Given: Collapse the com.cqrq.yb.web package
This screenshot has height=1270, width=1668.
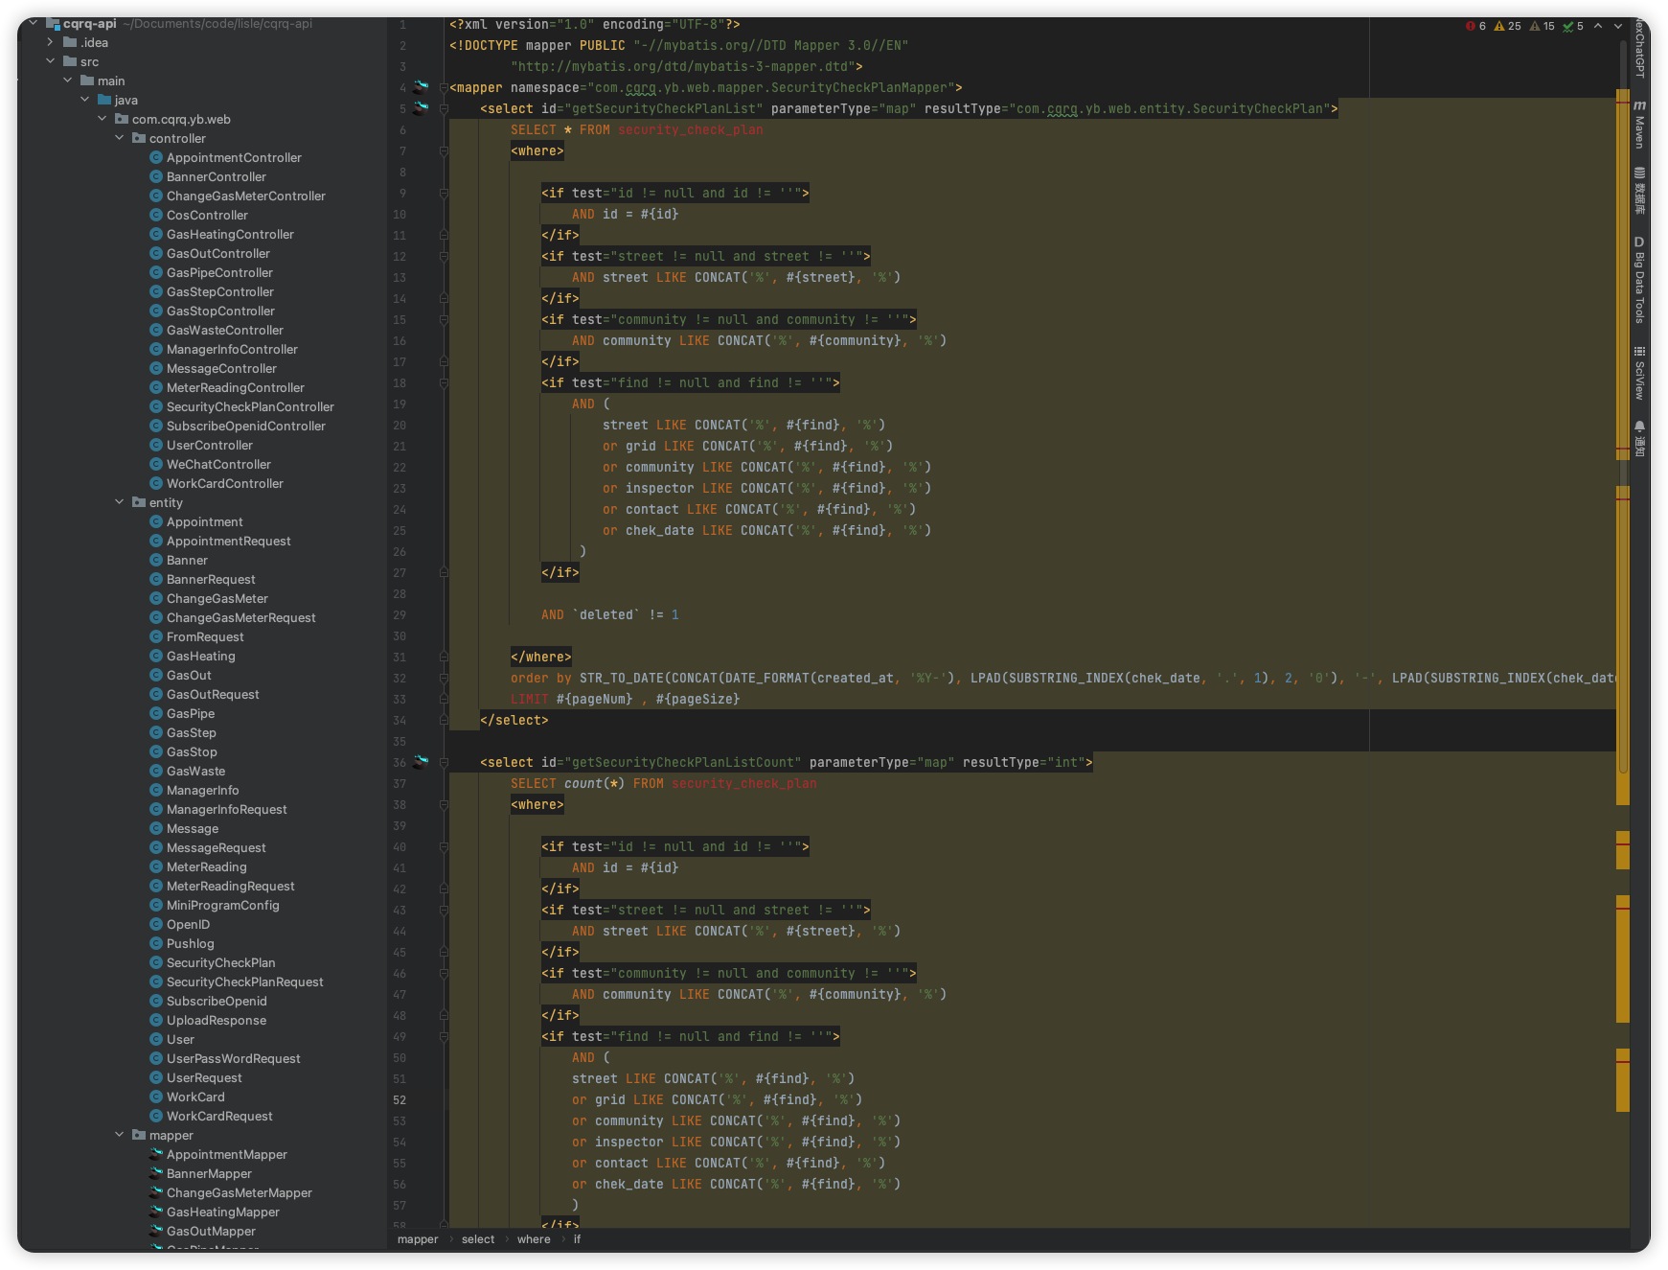Looking at the screenshot, I should (103, 119).
